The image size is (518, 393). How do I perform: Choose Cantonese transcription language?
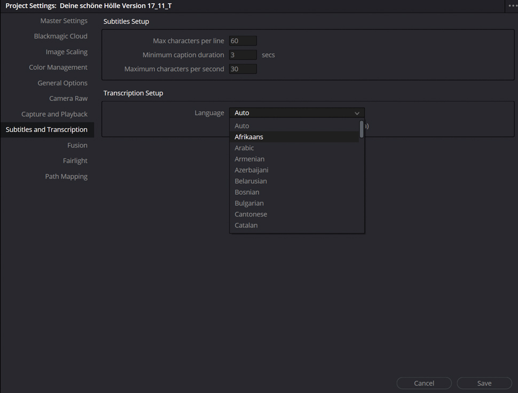[250, 214]
